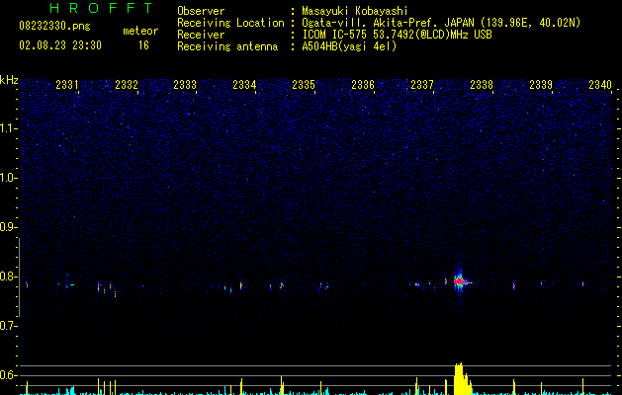Click the gray frequency range bar on left axis

coord(20,277)
